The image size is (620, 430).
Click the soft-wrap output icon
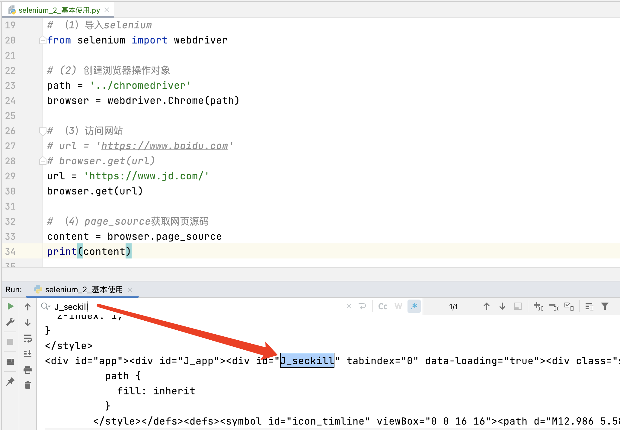28,339
